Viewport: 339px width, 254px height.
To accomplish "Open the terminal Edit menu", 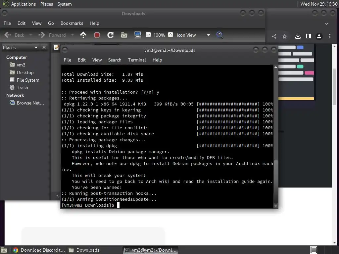I will coord(82,60).
